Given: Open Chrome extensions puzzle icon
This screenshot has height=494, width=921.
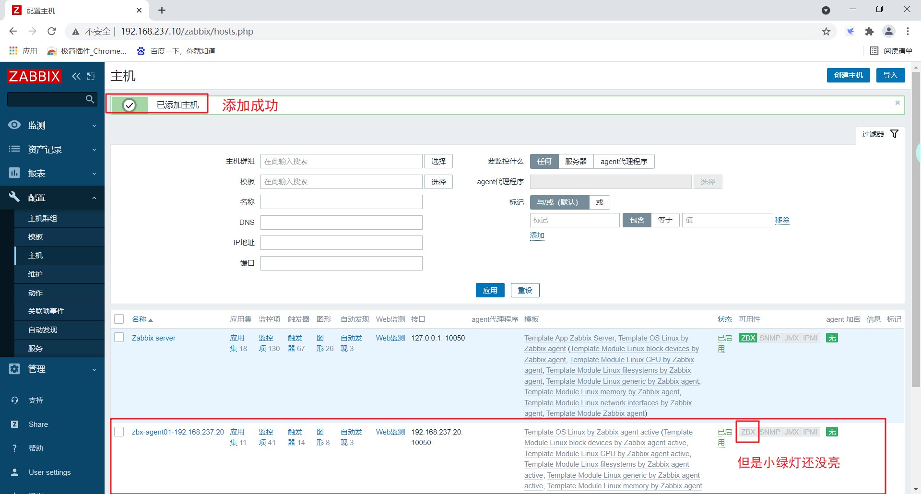Looking at the screenshot, I should point(869,32).
